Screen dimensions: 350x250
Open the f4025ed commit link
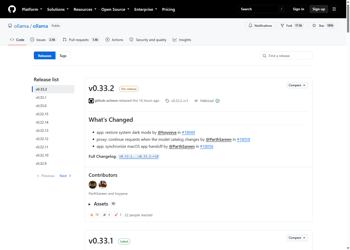click(x=207, y=101)
